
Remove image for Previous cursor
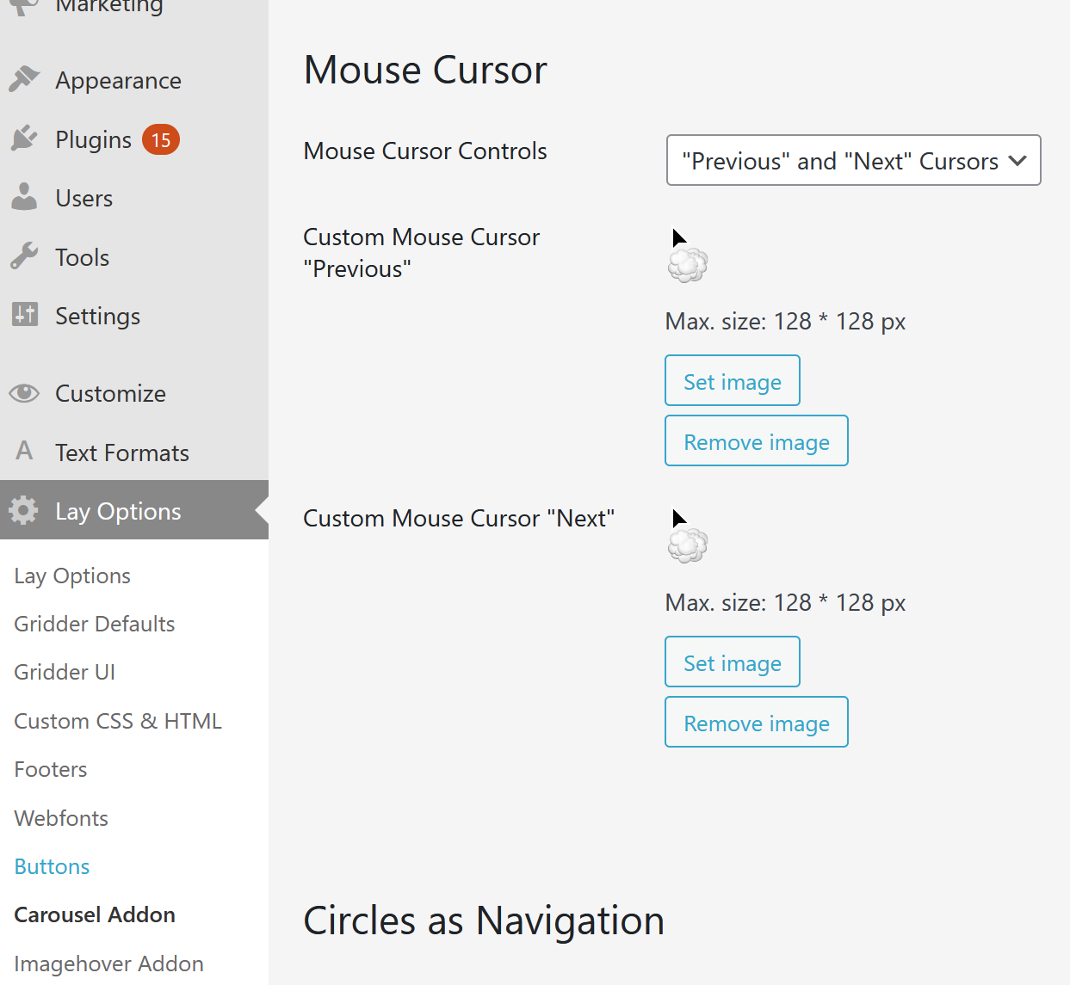(756, 440)
